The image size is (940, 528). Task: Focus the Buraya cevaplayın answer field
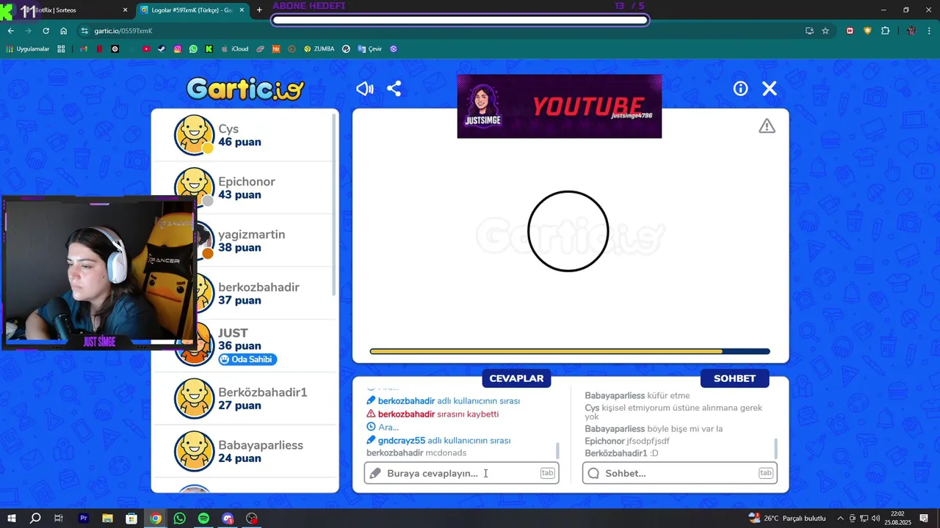click(461, 473)
